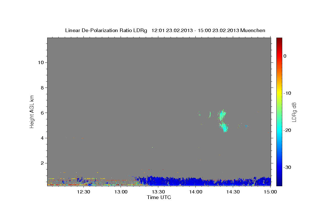This screenshot has height=223, width=335.
Task: Click the 'Time UTC' axis label
Action: pos(159,197)
